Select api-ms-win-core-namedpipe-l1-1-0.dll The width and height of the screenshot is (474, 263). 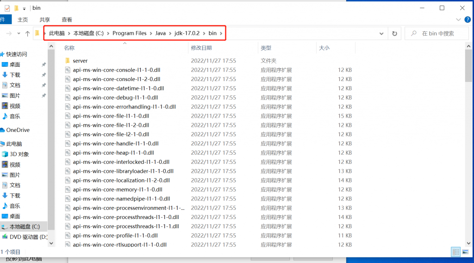(x=121, y=199)
